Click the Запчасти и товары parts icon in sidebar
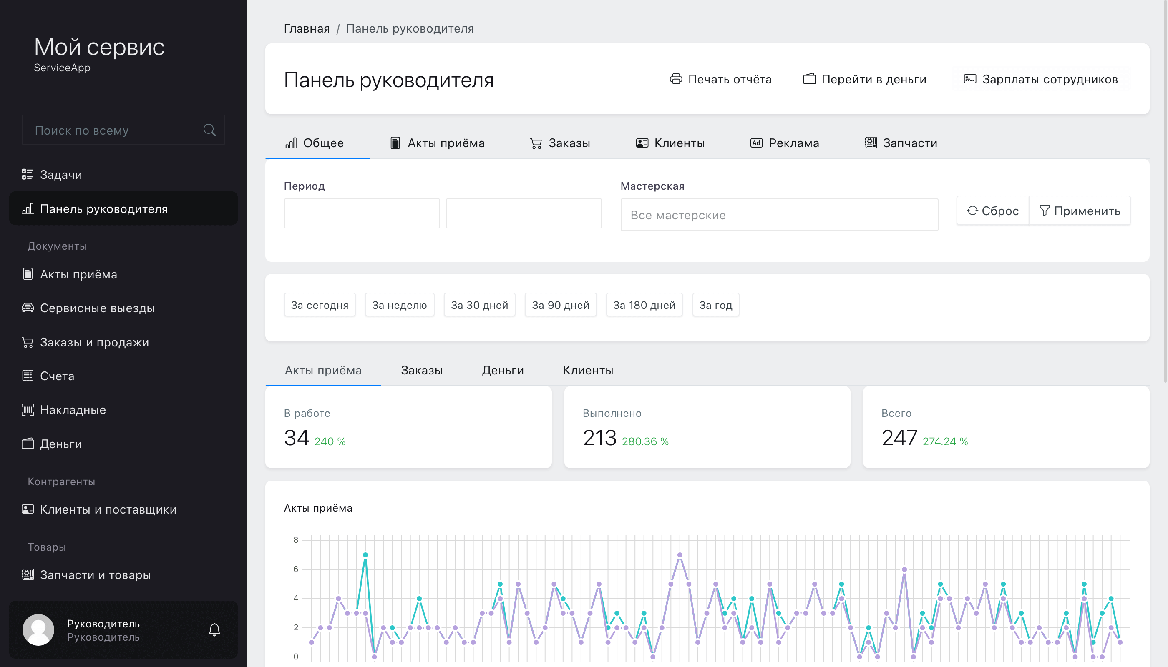The image size is (1168, 667). [x=28, y=574]
